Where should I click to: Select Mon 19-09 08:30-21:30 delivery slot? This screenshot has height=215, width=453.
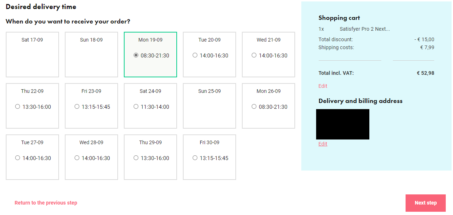(136, 55)
